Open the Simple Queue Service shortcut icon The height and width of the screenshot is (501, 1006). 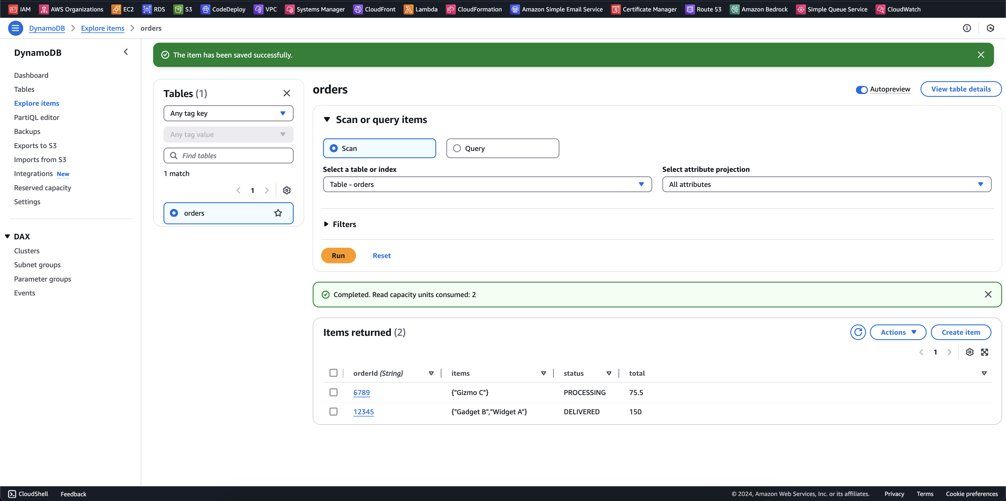800,9
